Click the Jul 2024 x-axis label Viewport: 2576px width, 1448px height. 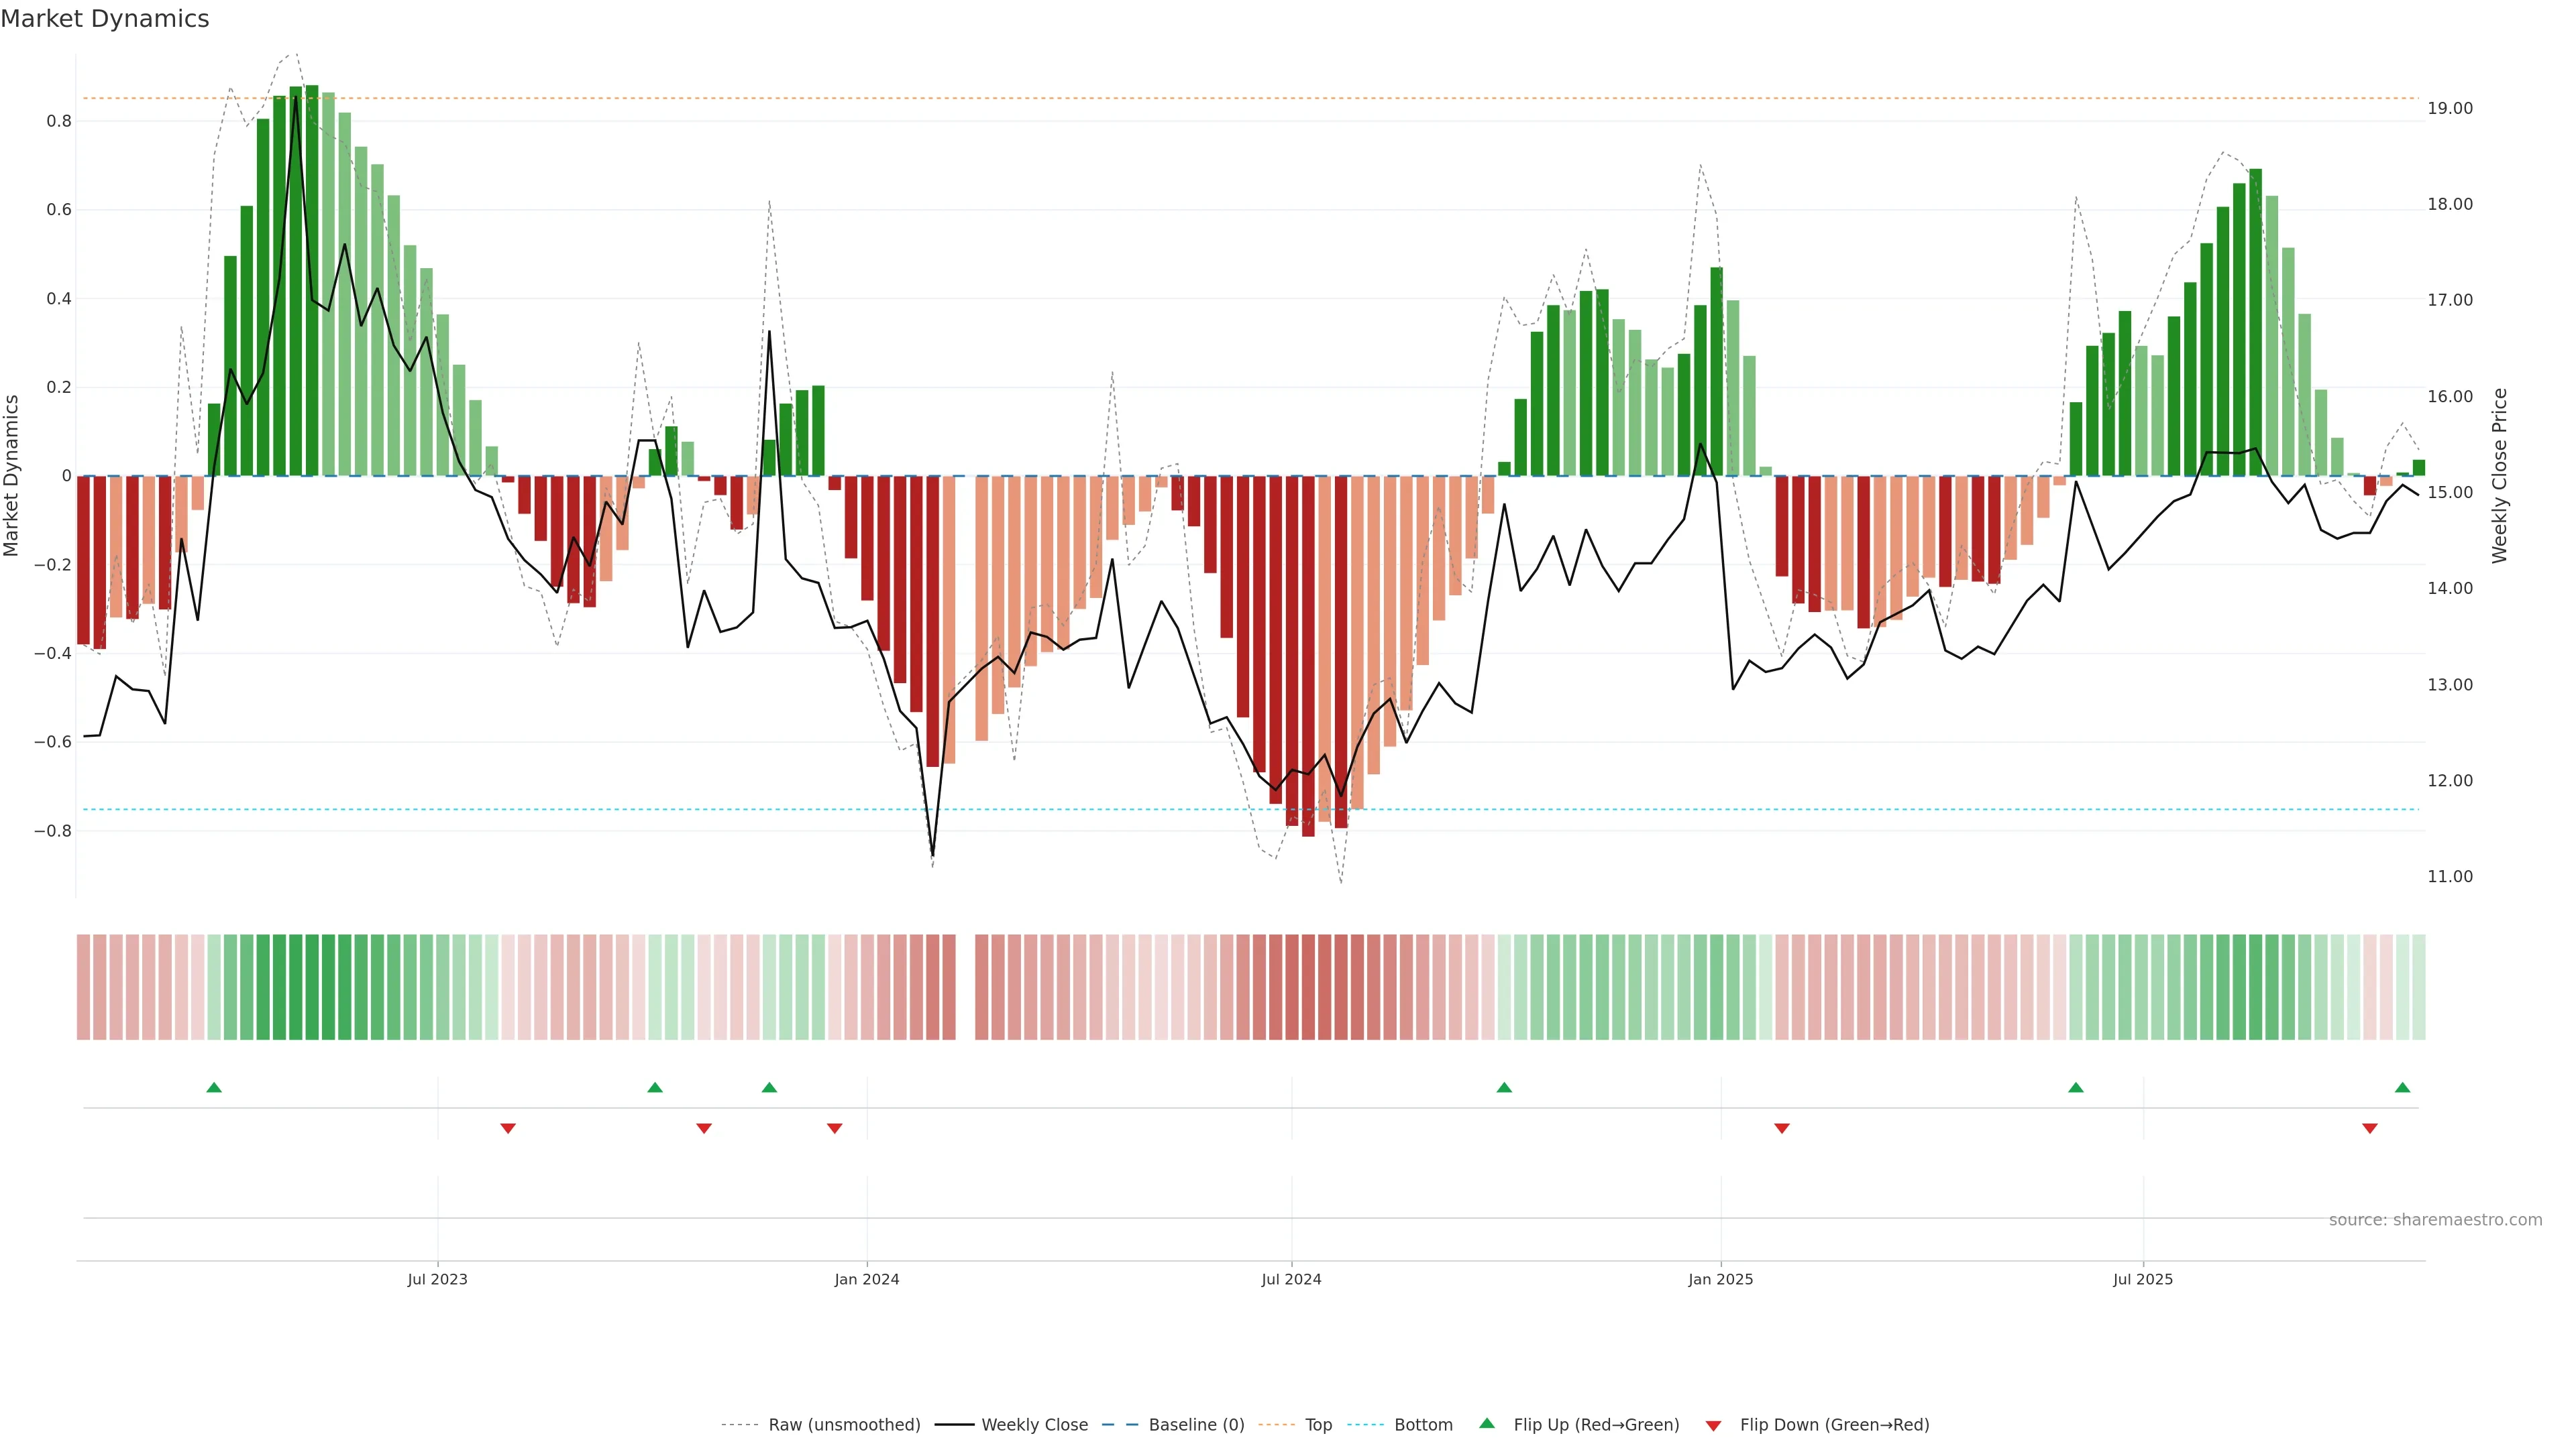tap(1291, 1279)
